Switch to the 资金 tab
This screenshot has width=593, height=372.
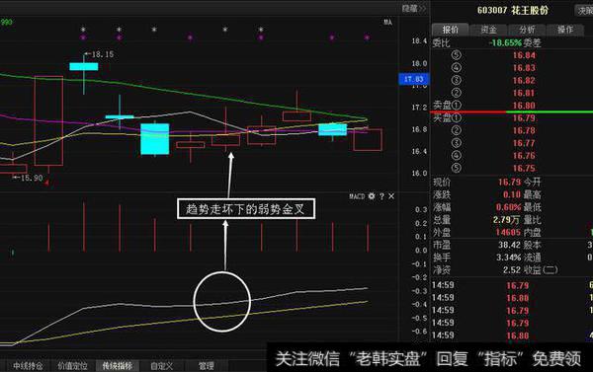(x=488, y=30)
